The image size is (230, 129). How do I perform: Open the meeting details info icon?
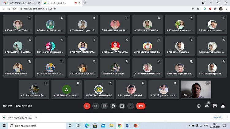click(x=199, y=106)
